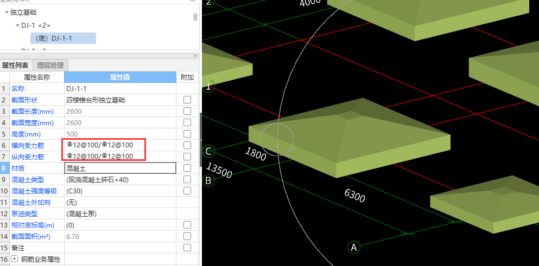Click axis marker C in the viewport
This screenshot has height=266, width=539.
208,151
